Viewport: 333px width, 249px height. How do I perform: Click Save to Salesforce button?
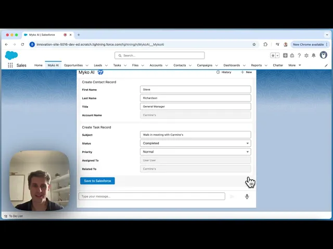pos(97,181)
